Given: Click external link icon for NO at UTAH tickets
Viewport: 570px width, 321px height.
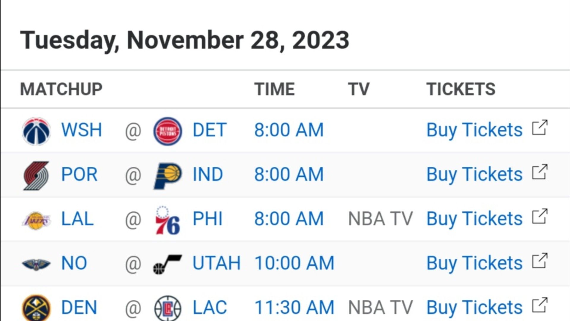Looking at the screenshot, I should click(x=539, y=261).
